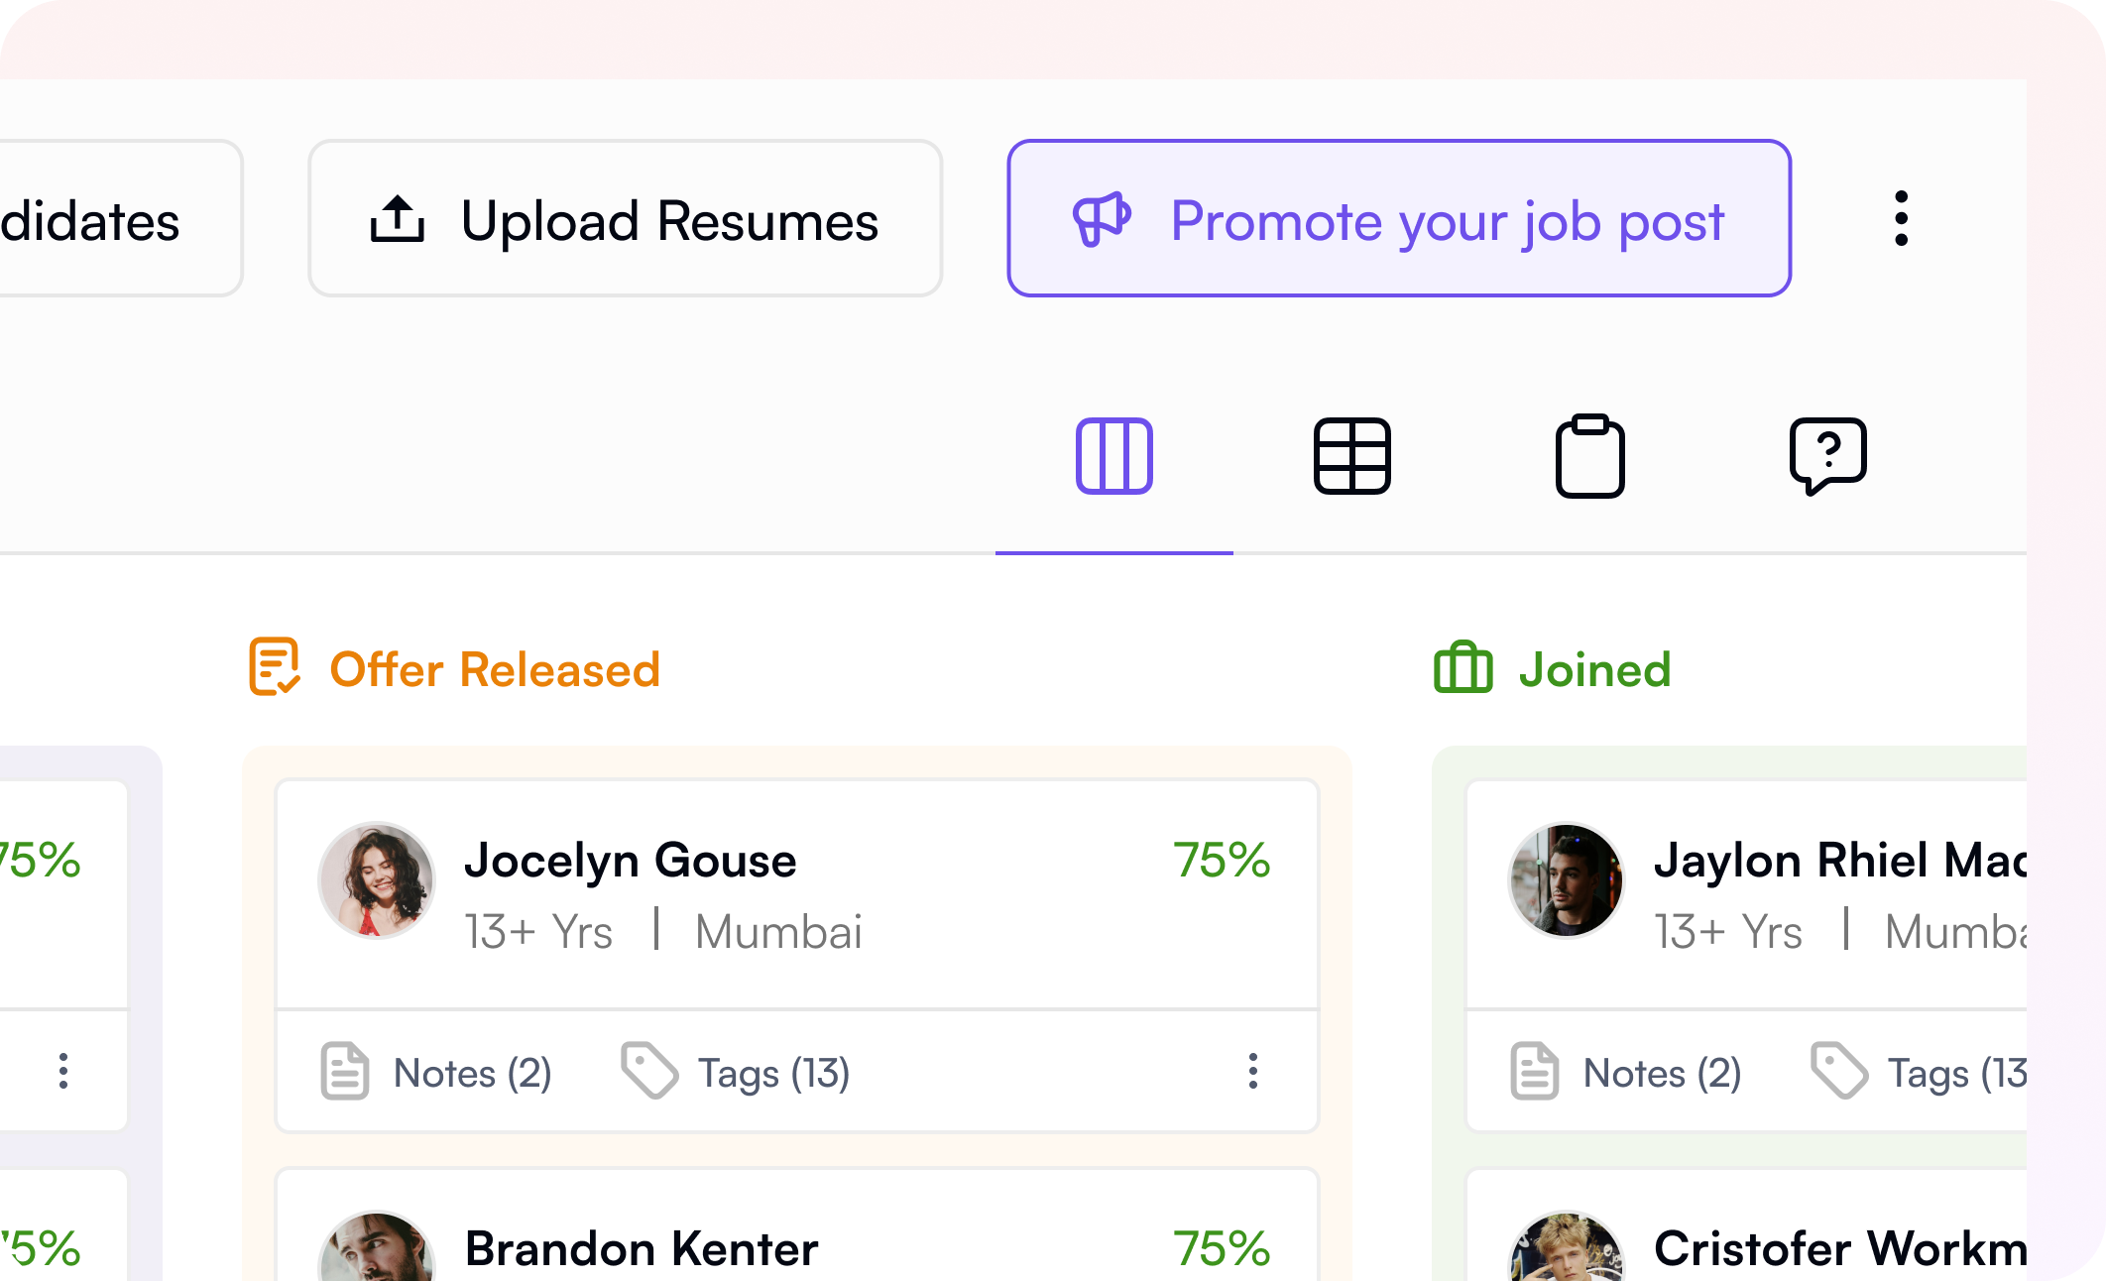The height and width of the screenshot is (1281, 2106).
Task: Open the clipboard view tab
Action: click(x=1589, y=456)
